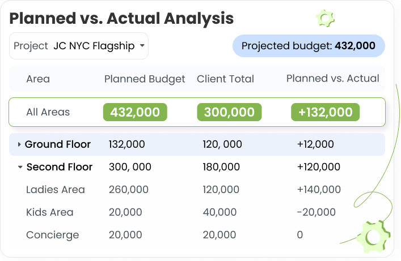The width and height of the screenshot is (401, 261).
Task: Expand the Ground Floor row arrow
Action: (19, 144)
